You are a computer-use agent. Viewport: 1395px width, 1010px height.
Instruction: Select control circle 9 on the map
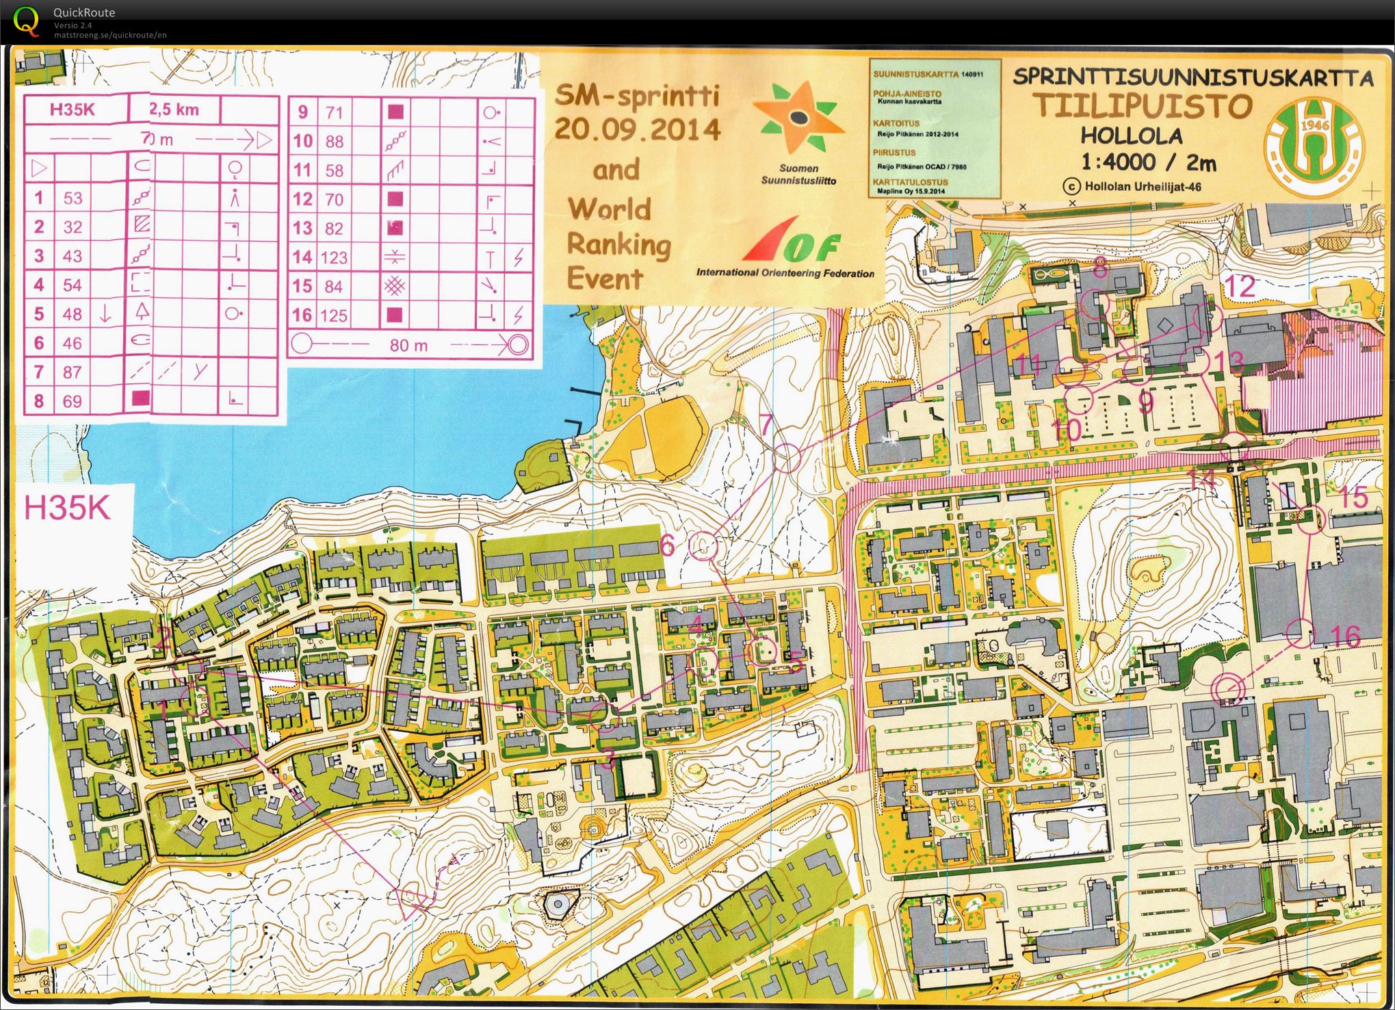(1138, 369)
